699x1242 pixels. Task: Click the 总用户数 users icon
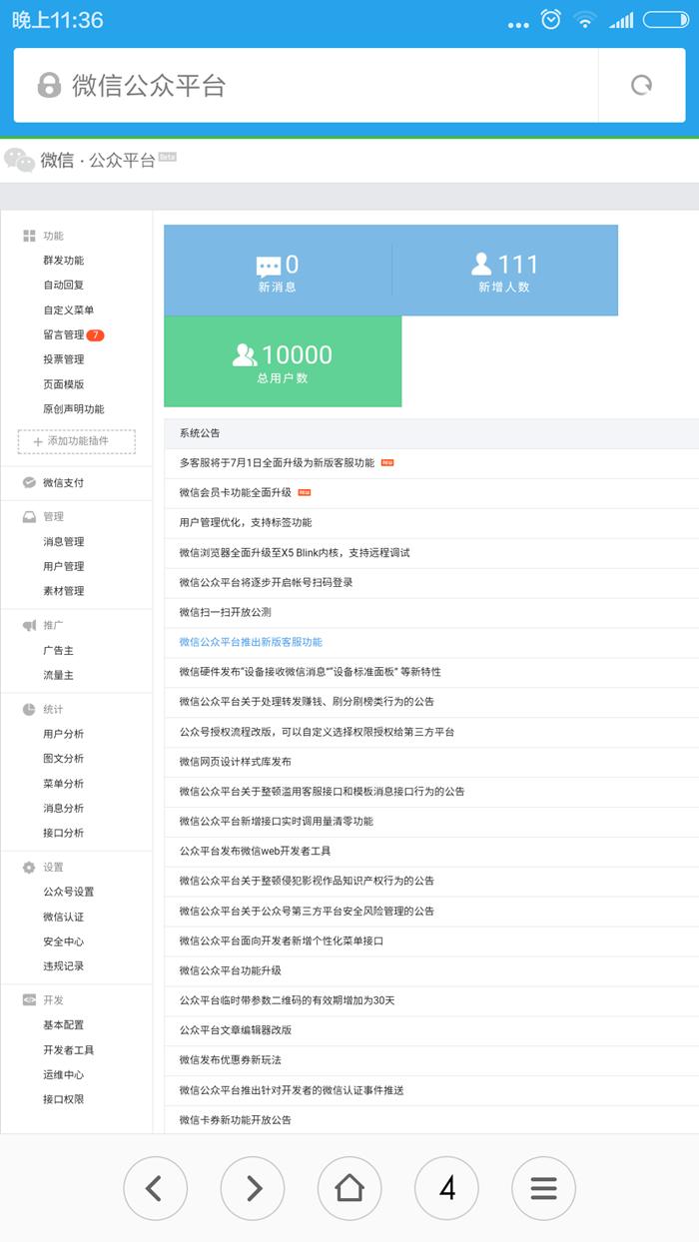(245, 354)
